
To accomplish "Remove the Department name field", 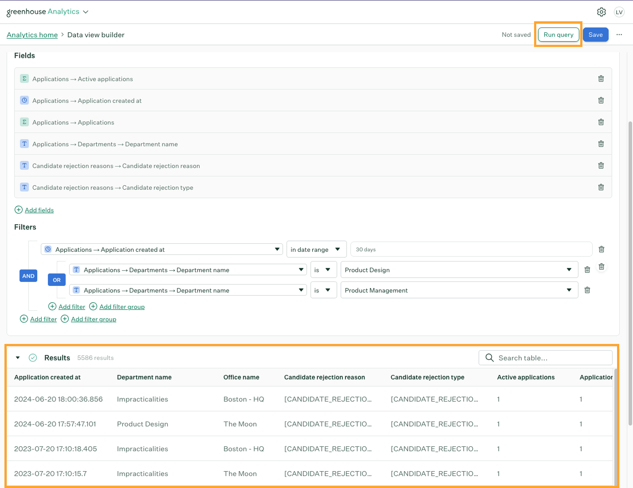I will (601, 144).
